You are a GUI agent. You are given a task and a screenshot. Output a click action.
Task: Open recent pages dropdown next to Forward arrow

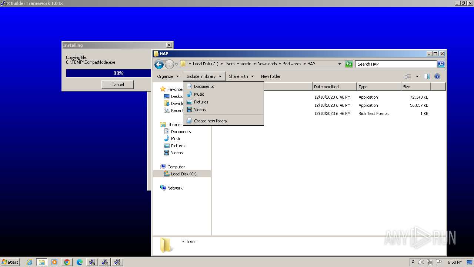[176, 65]
